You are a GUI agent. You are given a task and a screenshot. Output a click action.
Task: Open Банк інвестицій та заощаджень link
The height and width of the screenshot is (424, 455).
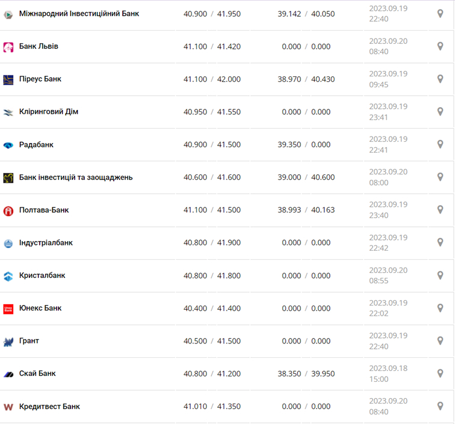[x=76, y=177]
